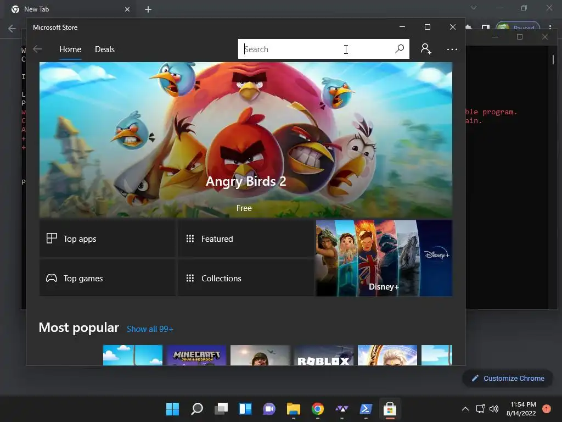Open the Minecraft game thumbnail
Viewport: 562px width, 422px height.
point(196,356)
